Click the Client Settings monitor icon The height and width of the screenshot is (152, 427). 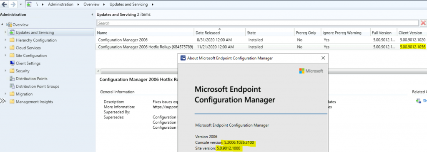click(12, 63)
